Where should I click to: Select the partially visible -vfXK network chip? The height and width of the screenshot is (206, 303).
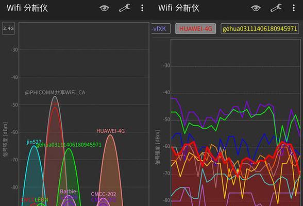(x=161, y=29)
